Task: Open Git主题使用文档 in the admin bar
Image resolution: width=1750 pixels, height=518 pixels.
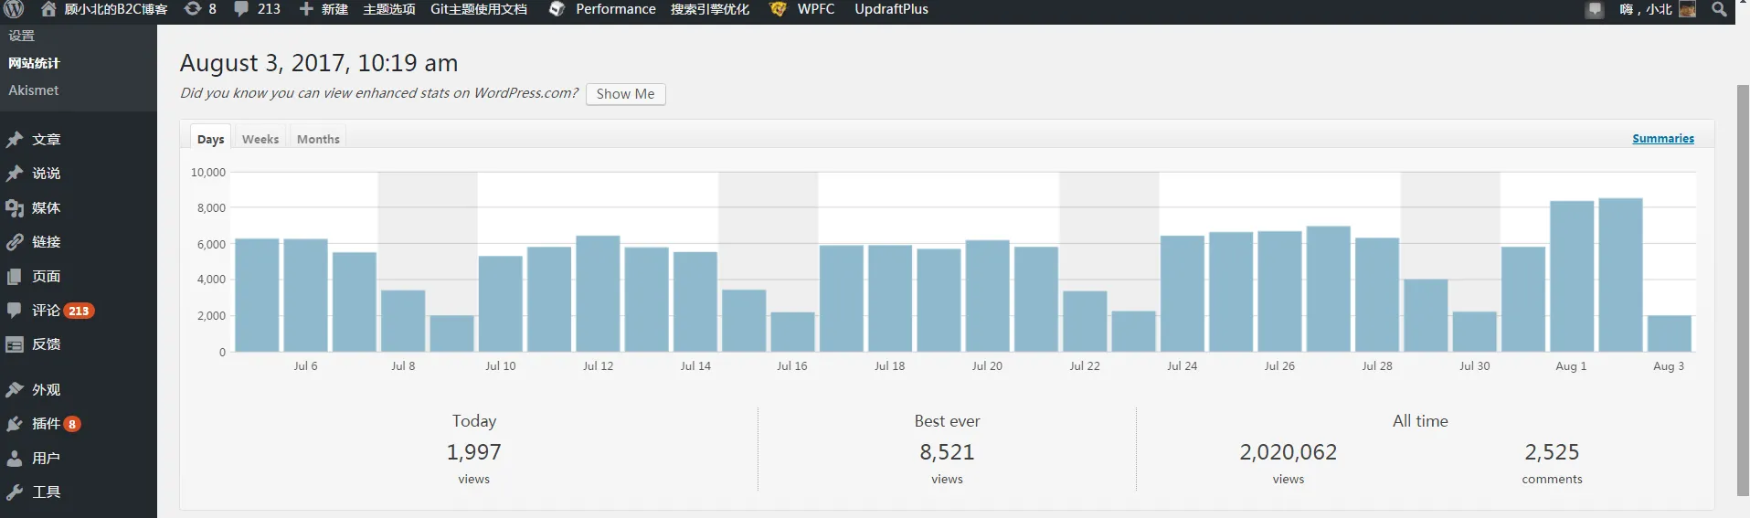Action: point(479,9)
